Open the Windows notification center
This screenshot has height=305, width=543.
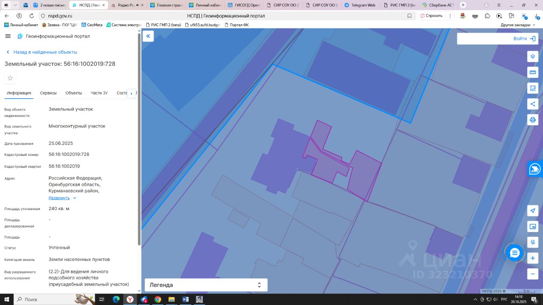point(534,299)
